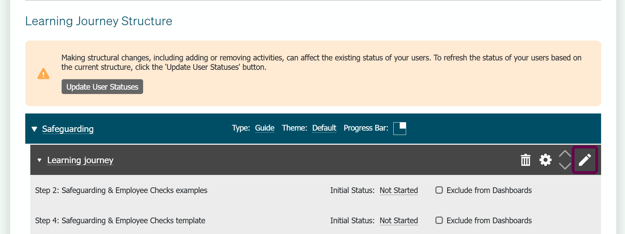Move Learning journey section down with chevron
Image resolution: width=625 pixels, height=234 pixels.
(x=565, y=166)
